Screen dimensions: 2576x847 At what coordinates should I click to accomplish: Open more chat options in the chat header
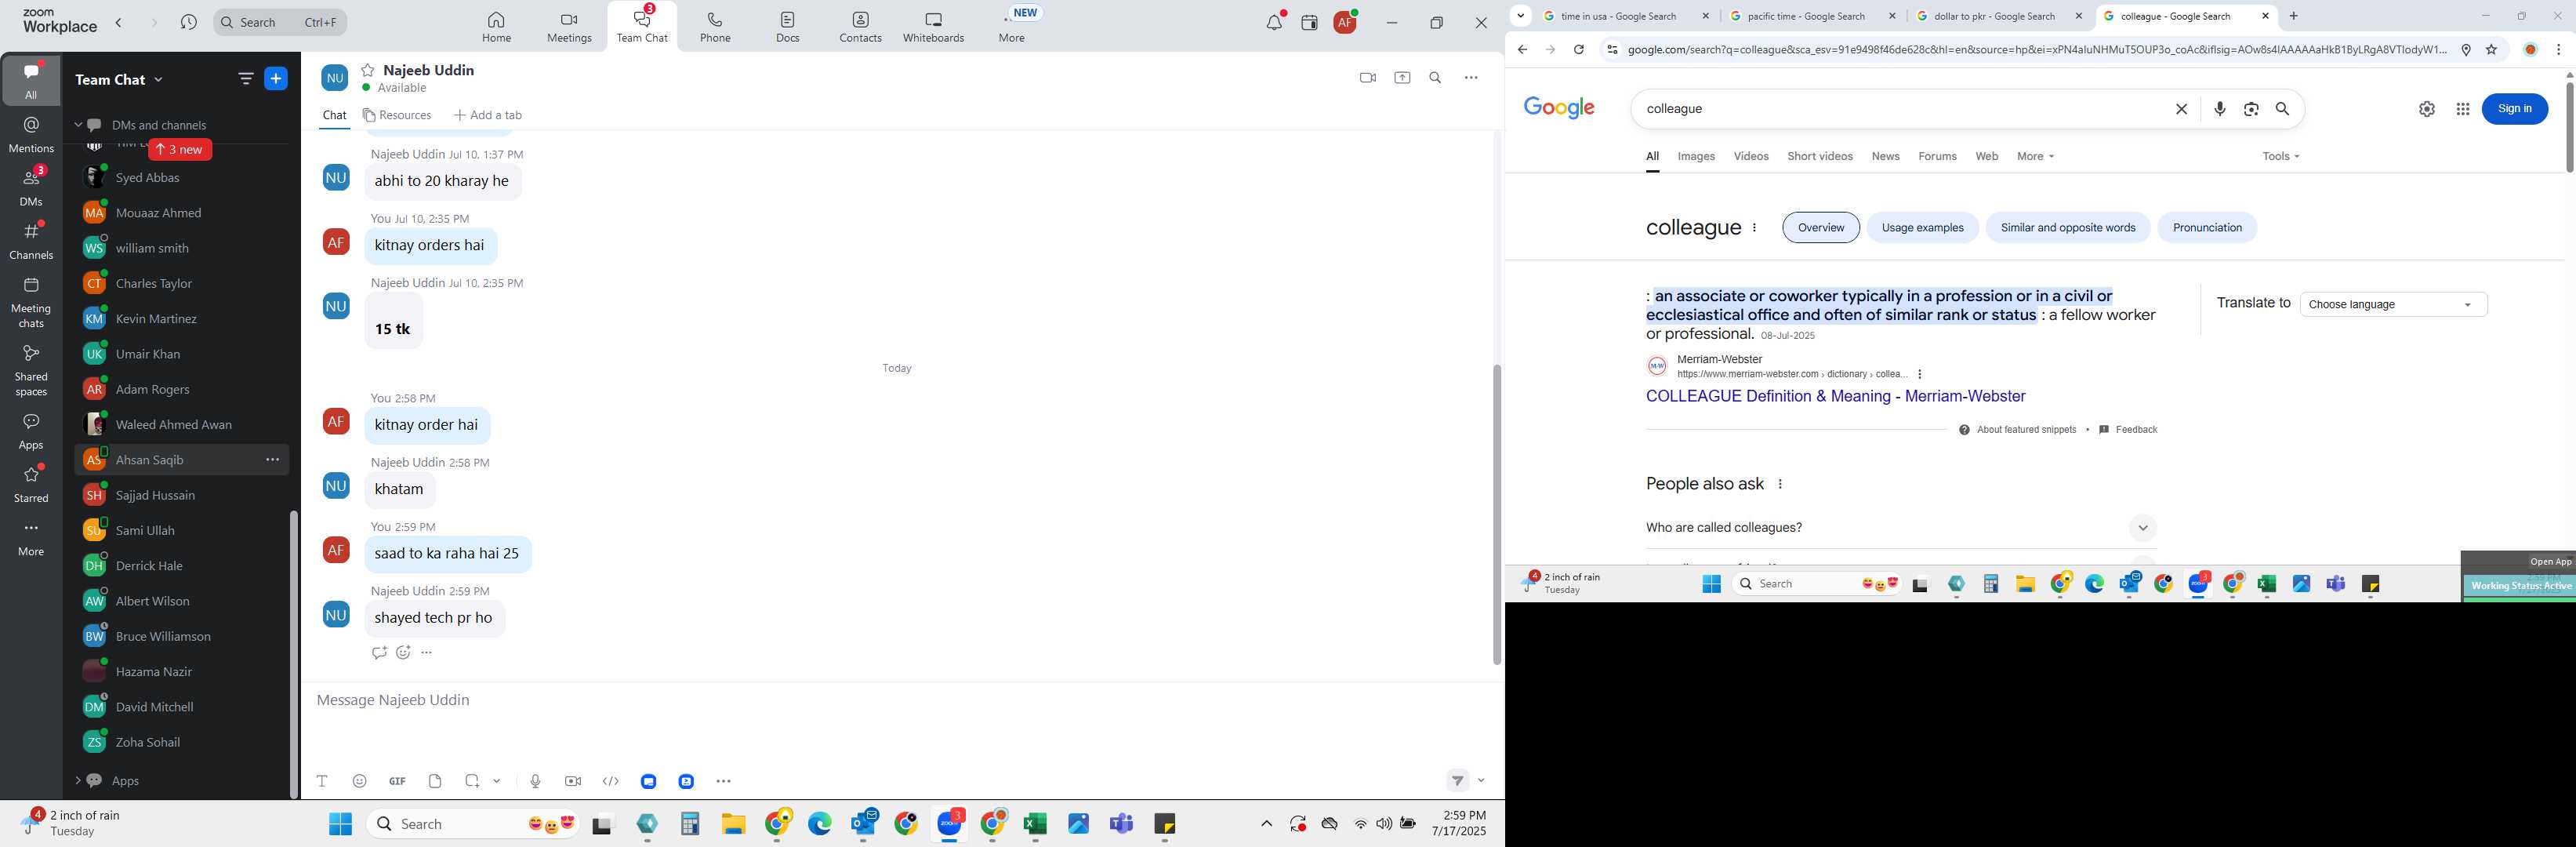point(1471,78)
